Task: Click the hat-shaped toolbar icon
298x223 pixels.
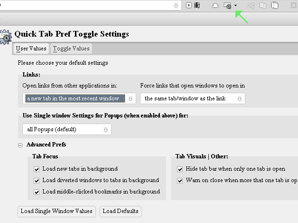Action: [215, 6]
